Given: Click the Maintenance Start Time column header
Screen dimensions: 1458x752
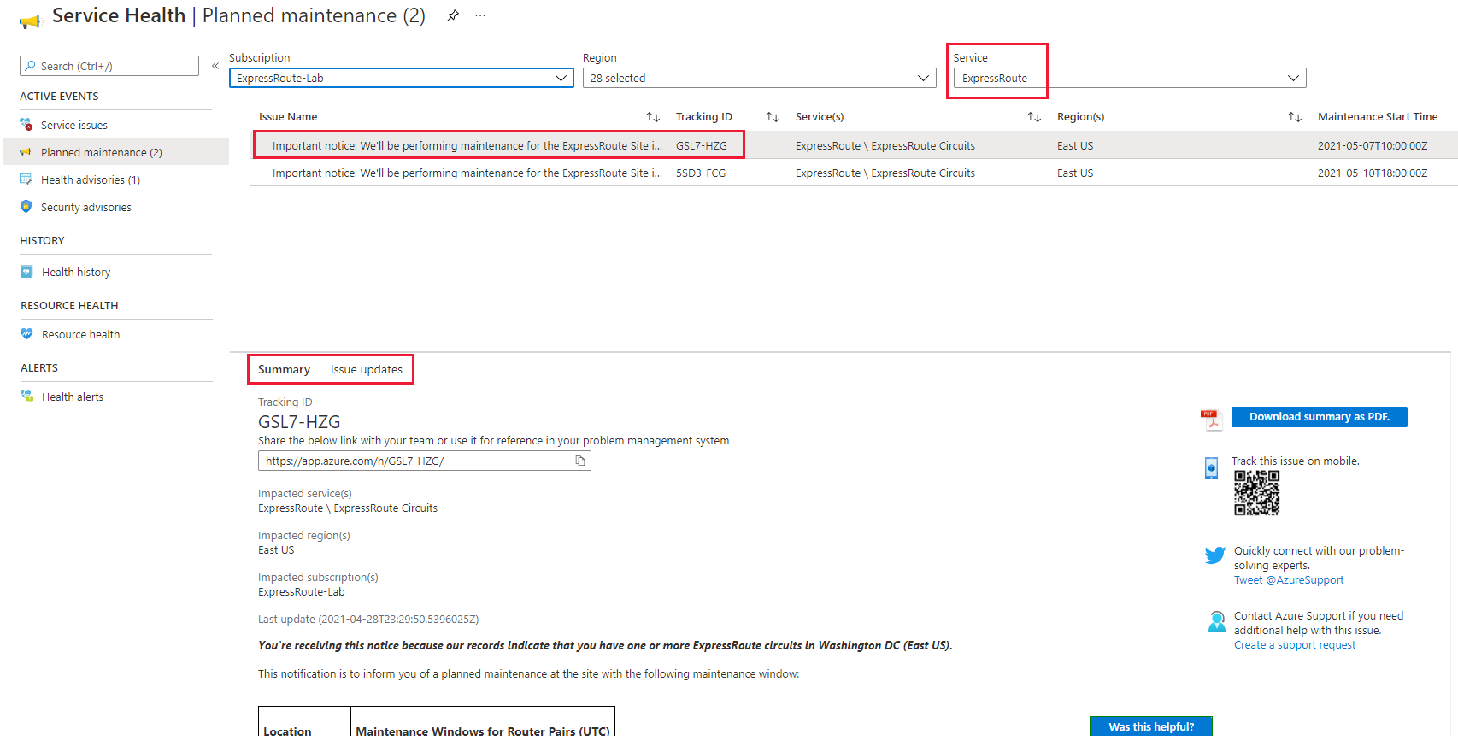Looking at the screenshot, I should (1378, 117).
